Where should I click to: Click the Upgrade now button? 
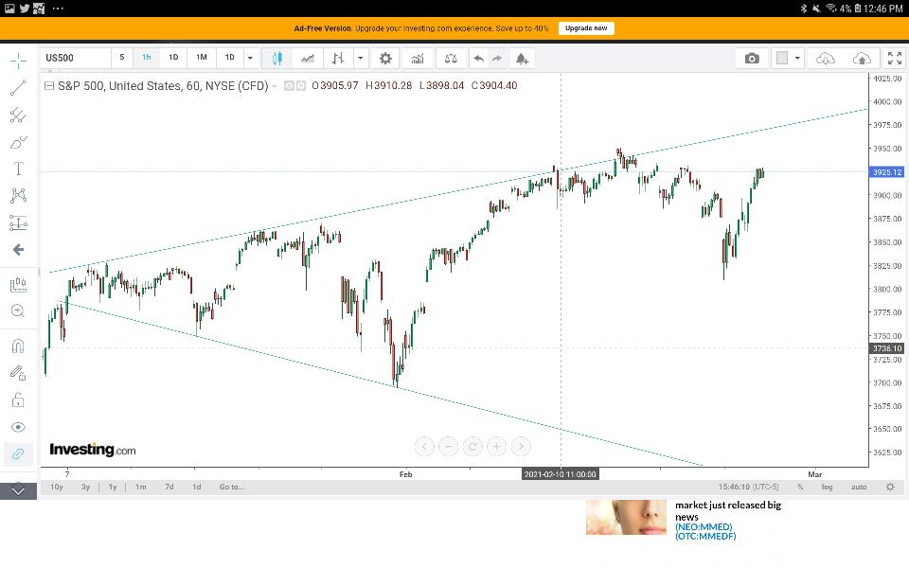pyautogui.click(x=586, y=27)
